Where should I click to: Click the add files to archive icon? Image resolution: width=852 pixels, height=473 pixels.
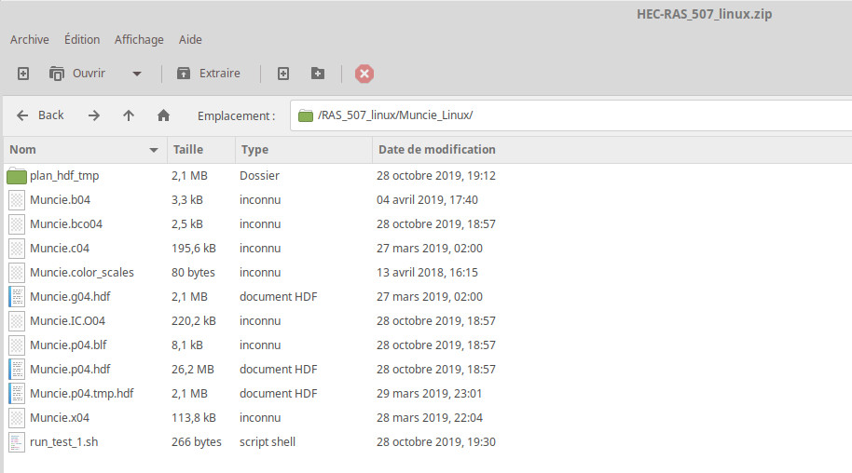pos(283,74)
